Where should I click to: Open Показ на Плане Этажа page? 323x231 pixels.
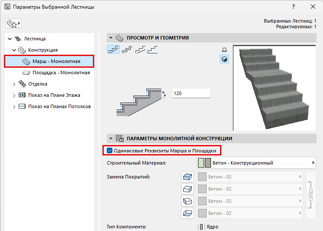pos(54,95)
